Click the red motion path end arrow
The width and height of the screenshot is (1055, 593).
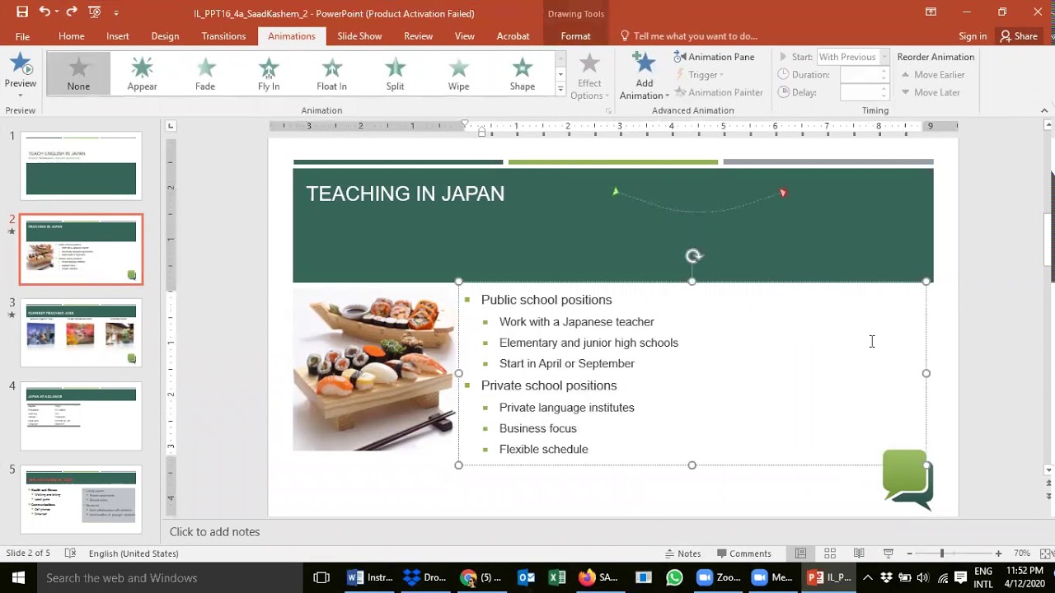coord(783,193)
